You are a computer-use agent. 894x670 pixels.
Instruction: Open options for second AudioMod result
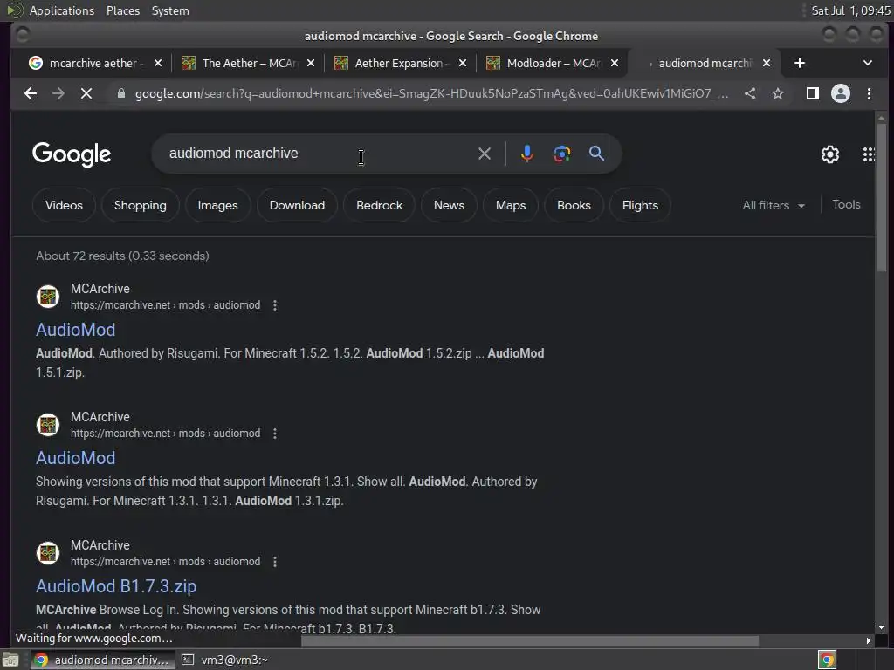pyautogui.click(x=275, y=434)
